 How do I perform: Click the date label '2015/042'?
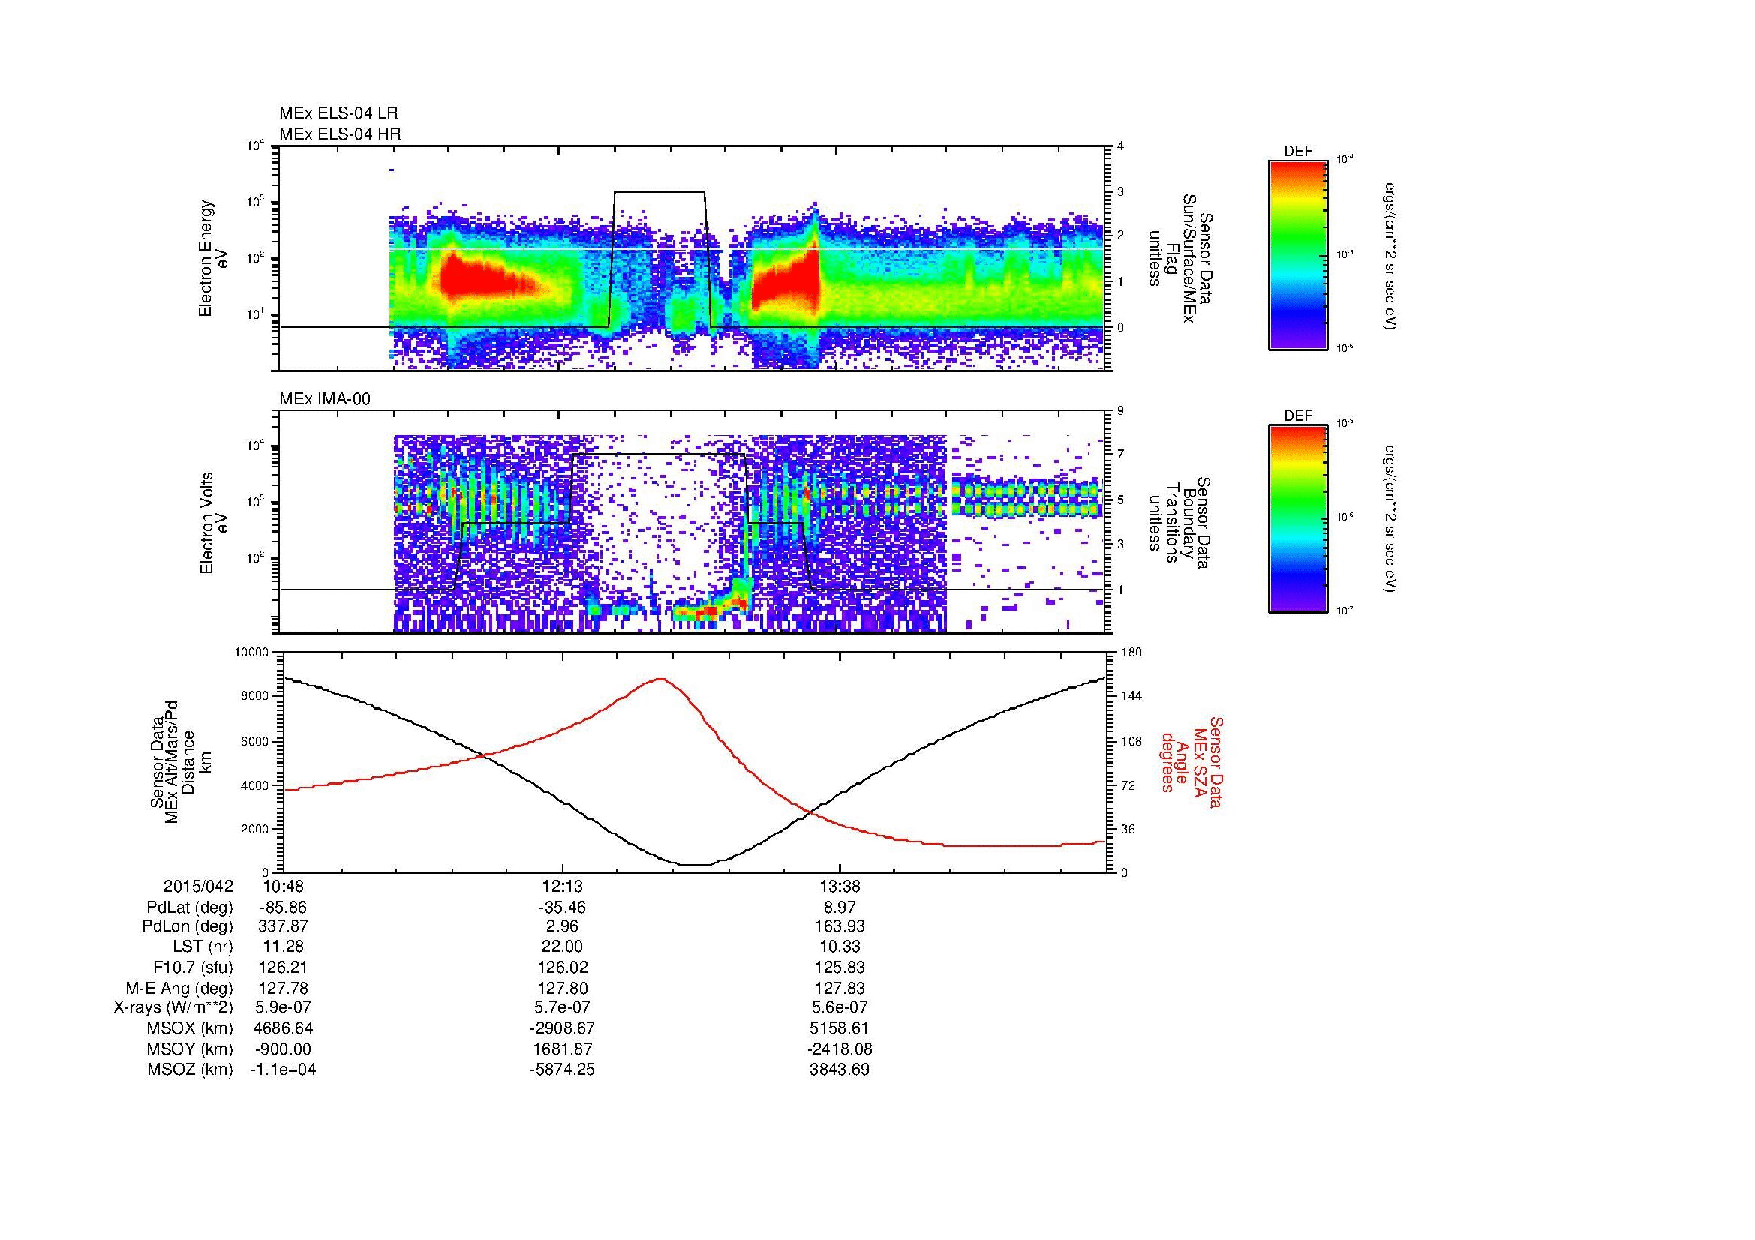198,886
